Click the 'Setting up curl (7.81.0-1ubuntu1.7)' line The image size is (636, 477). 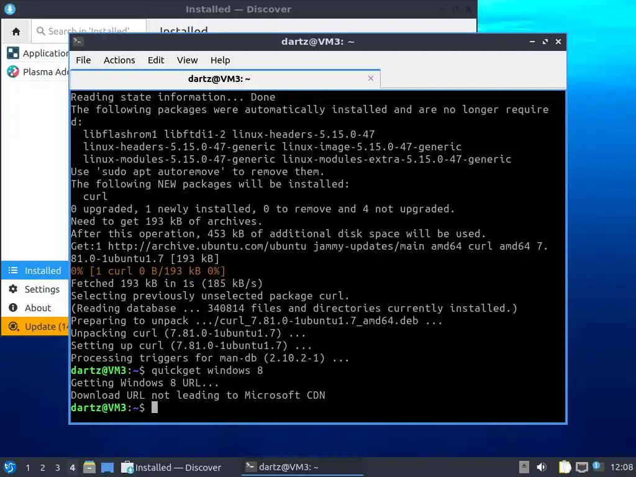point(191,345)
